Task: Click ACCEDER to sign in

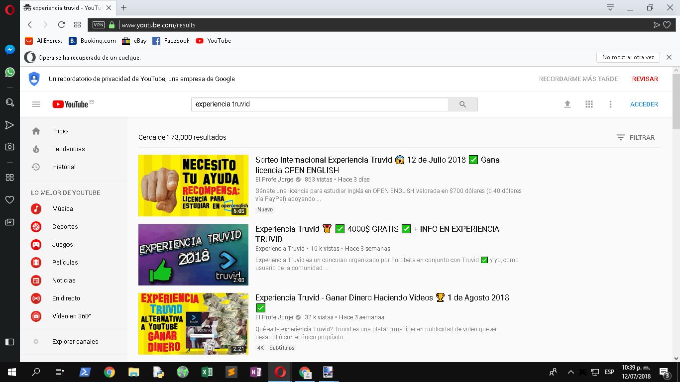Action: 644,104
